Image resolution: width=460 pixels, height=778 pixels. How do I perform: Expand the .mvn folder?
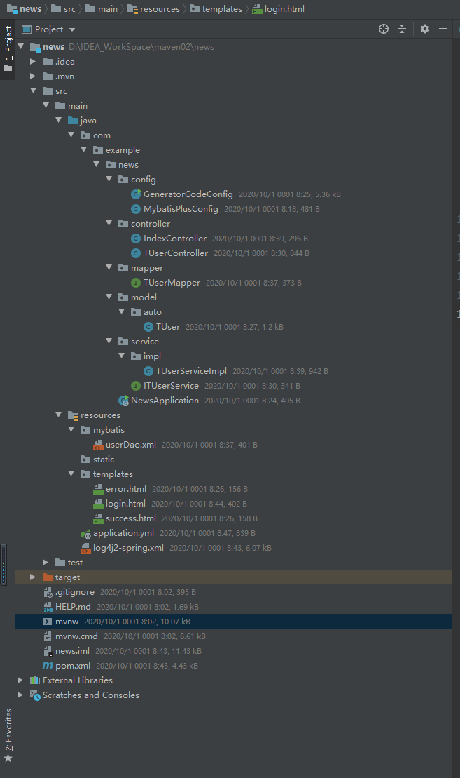(x=33, y=76)
